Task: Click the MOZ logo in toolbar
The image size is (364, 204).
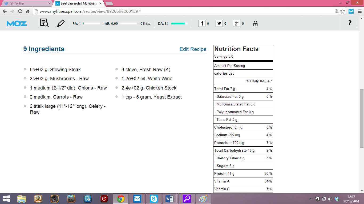Action: point(17,24)
